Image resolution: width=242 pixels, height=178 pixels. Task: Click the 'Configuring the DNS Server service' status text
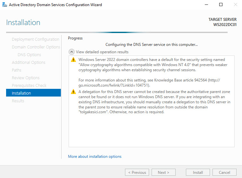151,45
